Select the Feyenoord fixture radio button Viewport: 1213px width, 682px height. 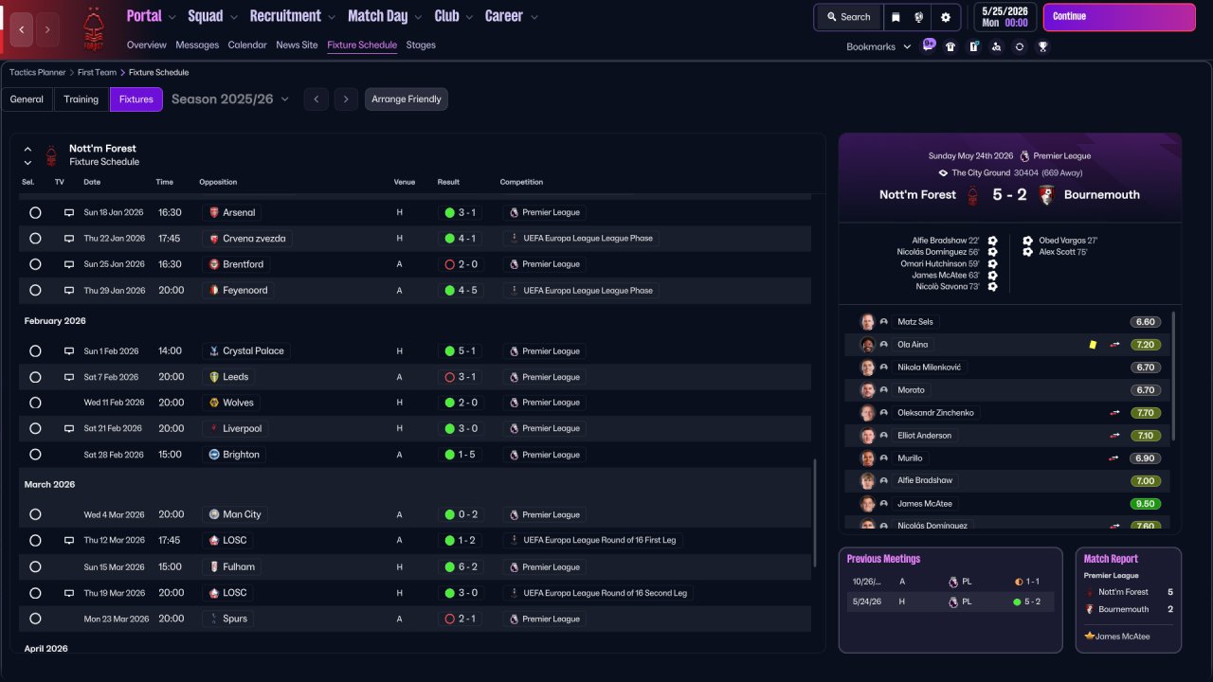(35, 291)
